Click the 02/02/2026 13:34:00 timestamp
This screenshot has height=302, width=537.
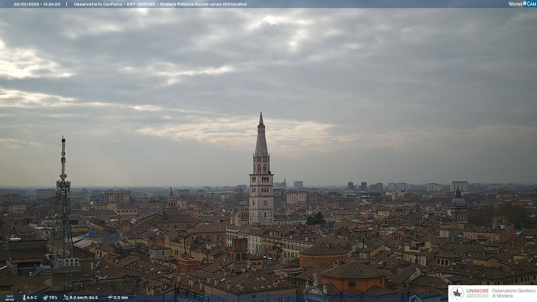pos(37,4)
